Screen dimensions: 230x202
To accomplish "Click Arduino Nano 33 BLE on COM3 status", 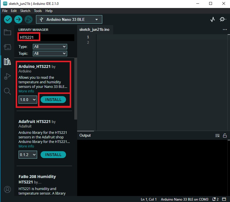I will click(185, 199).
